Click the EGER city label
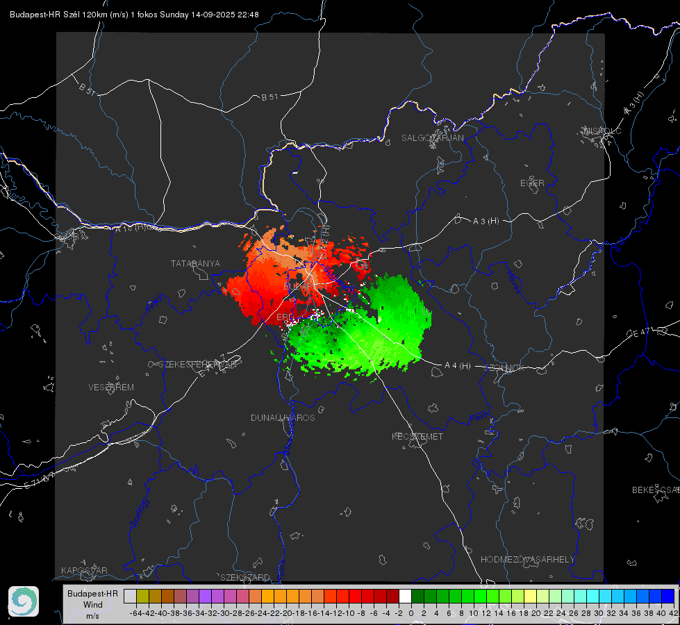680x625 pixels. [x=532, y=183]
